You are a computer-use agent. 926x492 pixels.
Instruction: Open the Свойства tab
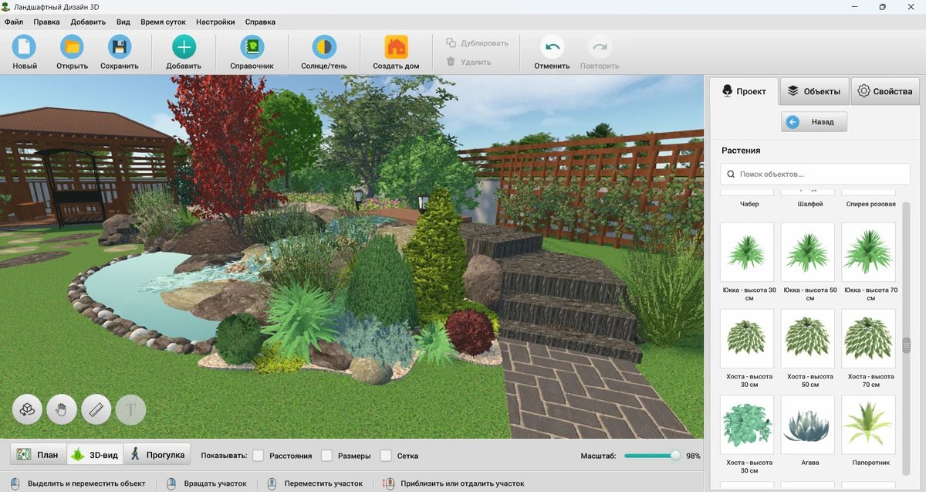tap(885, 91)
